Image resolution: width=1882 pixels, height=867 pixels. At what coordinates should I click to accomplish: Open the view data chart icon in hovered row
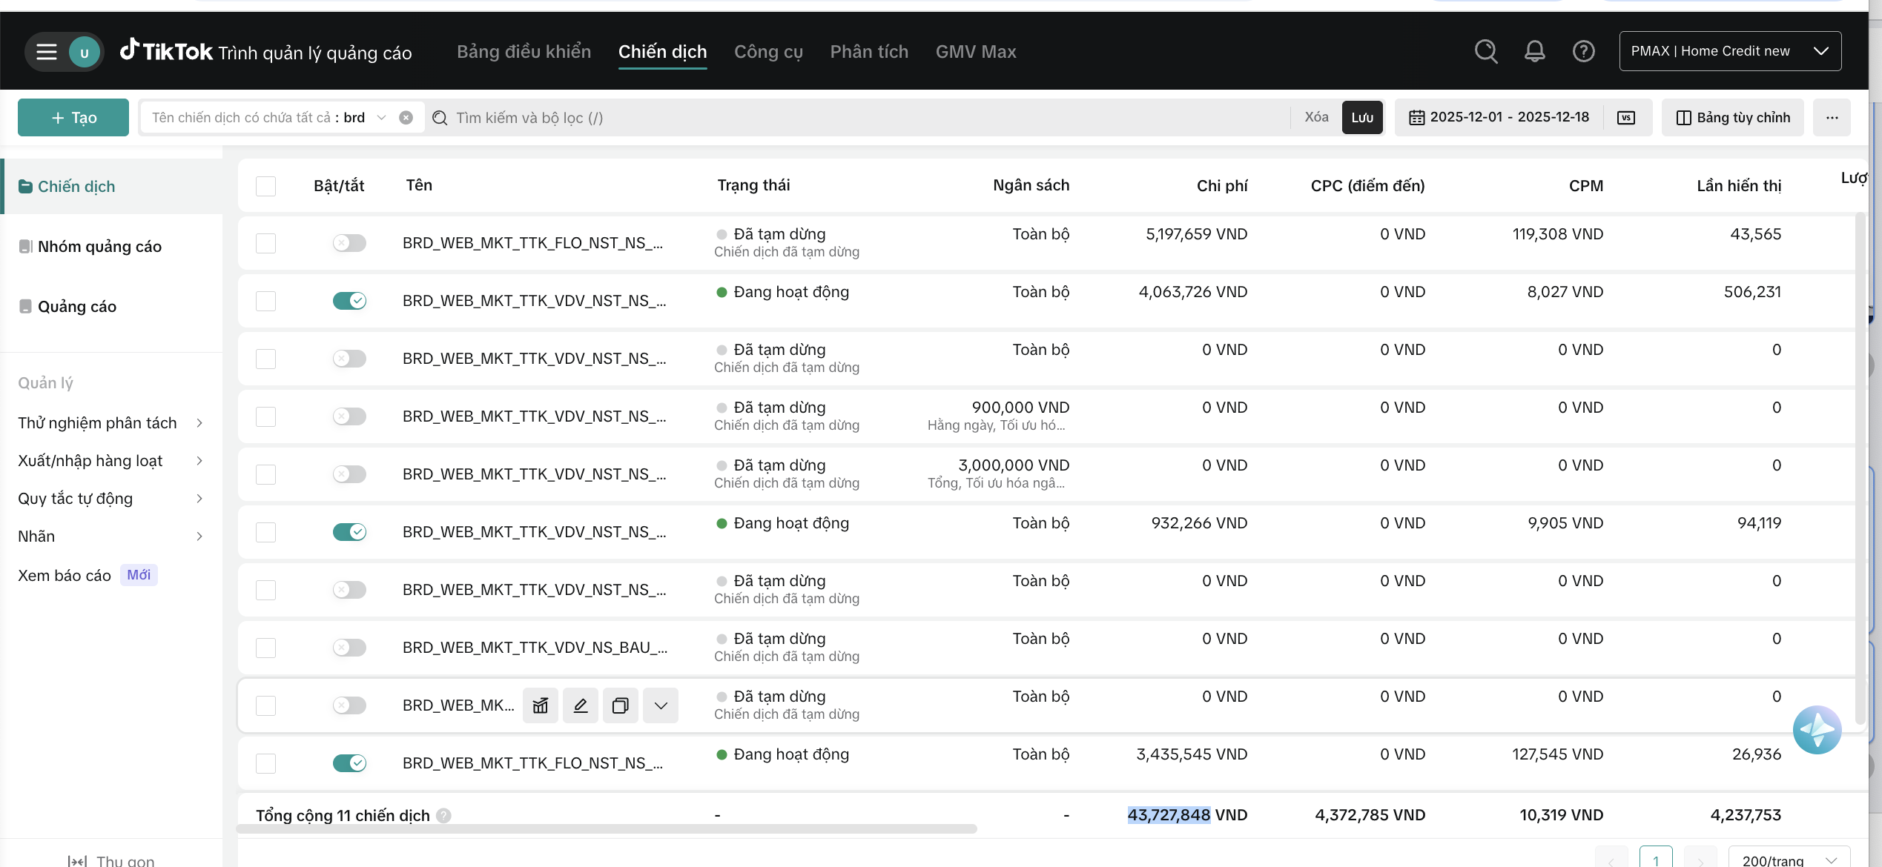pos(541,705)
